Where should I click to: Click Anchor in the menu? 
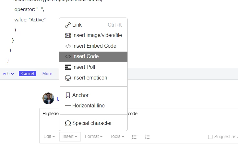click(93, 95)
